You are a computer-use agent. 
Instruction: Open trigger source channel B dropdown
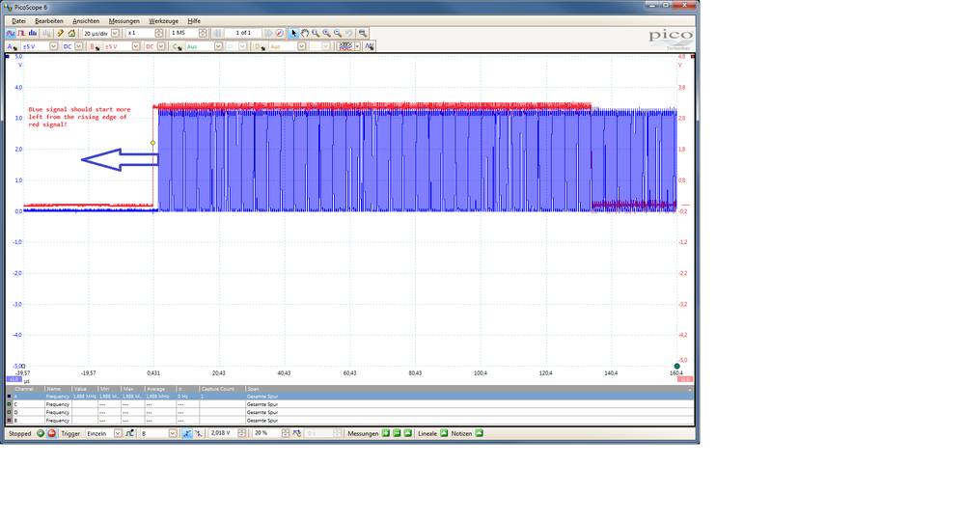(172, 433)
